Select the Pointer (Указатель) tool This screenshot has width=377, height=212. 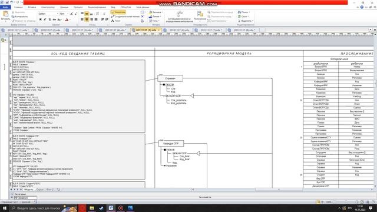[118, 12]
